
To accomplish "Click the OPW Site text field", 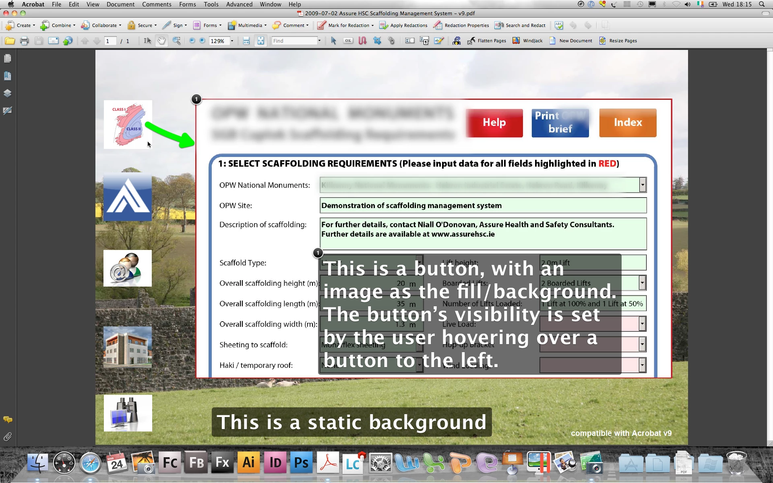I will tap(483, 206).
